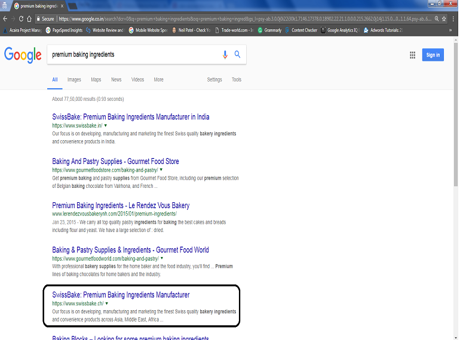Start voice search with the microphone icon

[225, 54]
